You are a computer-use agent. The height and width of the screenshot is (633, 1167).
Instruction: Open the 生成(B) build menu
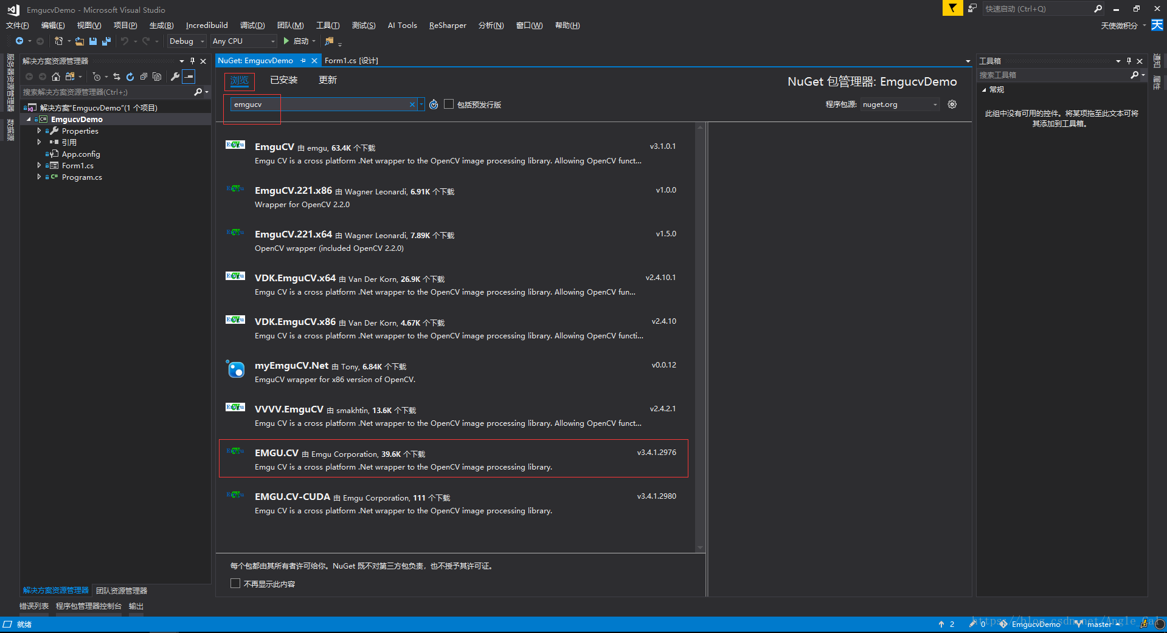coord(161,25)
